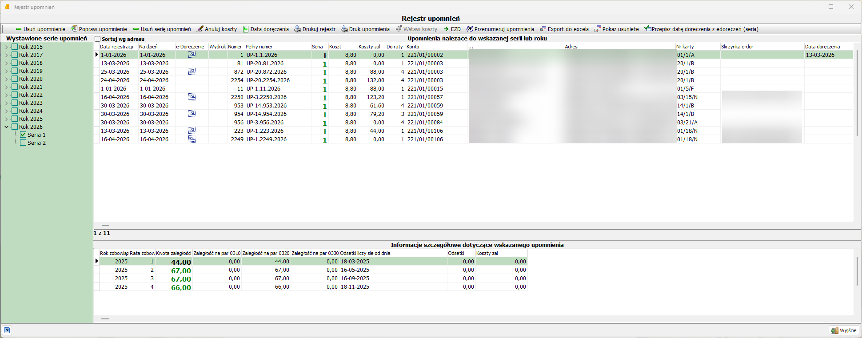Uncheck the Seria 1 checkbox
The height and width of the screenshot is (338, 862).
pos(23,135)
